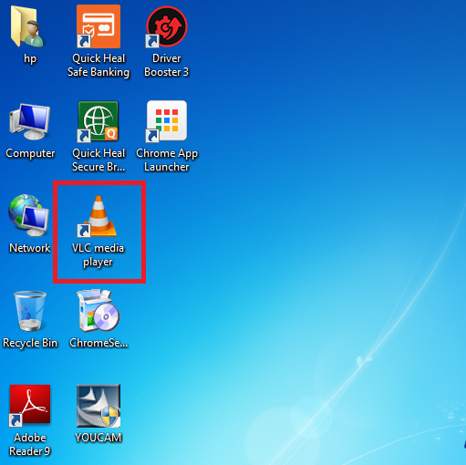Click the VLC media player cone icon
The image size is (466, 465).
pyautogui.click(x=98, y=216)
